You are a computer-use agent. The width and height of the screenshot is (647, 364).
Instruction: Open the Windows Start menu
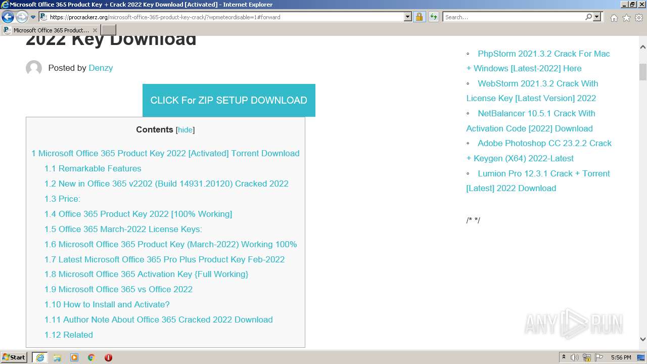(x=14, y=357)
